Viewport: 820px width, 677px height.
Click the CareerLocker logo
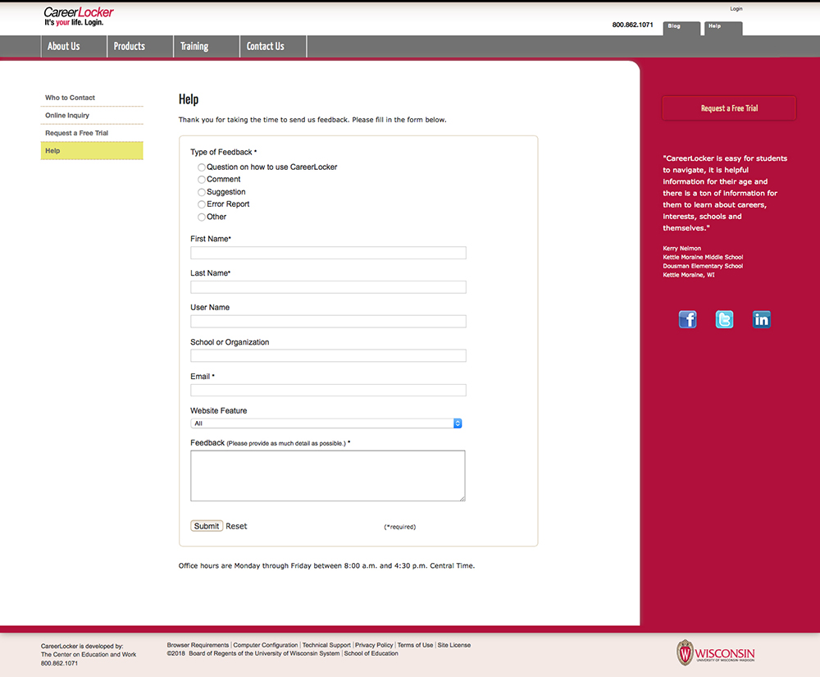click(79, 16)
